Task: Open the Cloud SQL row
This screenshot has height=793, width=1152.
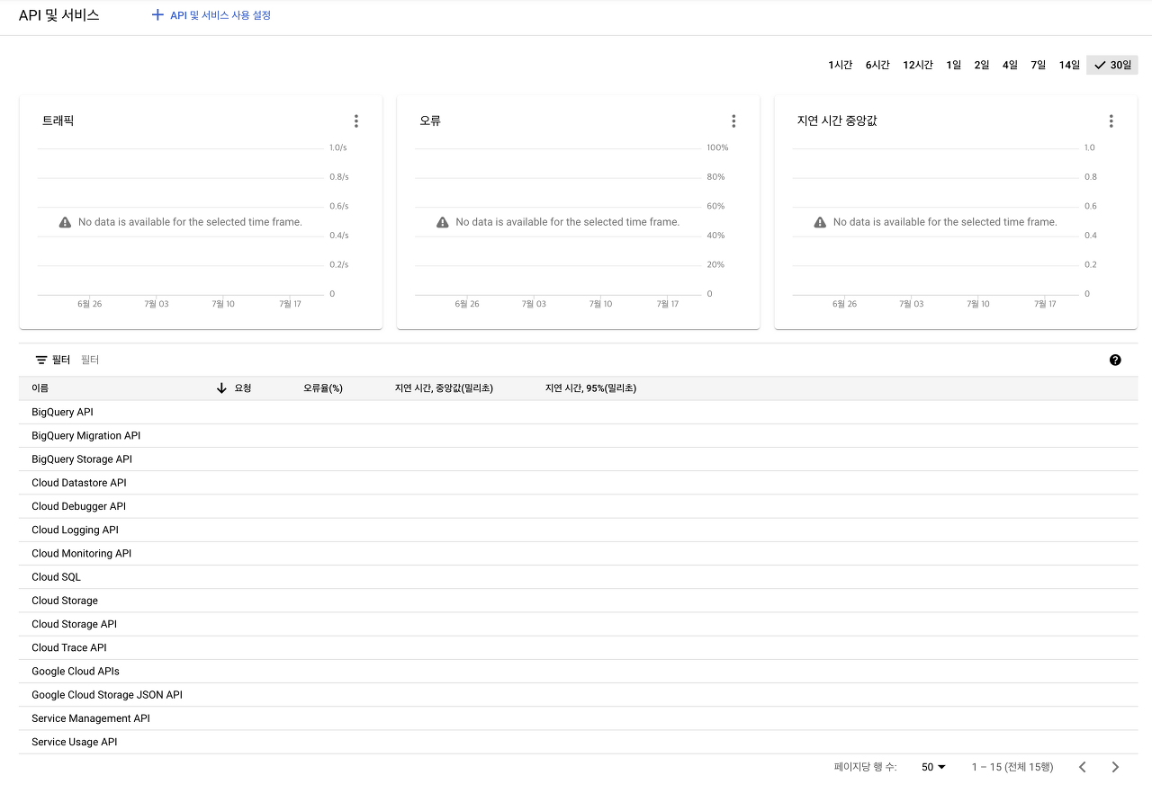Action: tap(578, 577)
